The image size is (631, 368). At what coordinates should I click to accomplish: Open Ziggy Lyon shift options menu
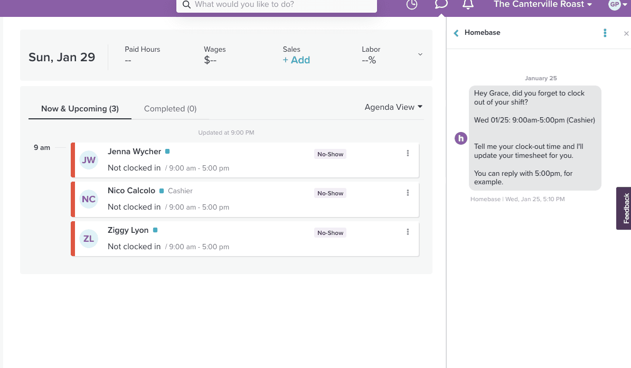tap(408, 232)
